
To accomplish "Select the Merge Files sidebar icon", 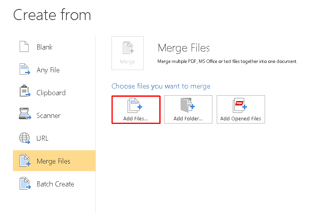I will point(25,160).
